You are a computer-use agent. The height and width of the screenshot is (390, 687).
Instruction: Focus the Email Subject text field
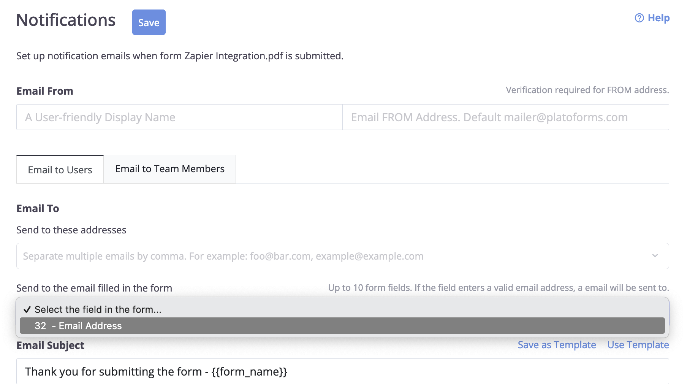pyautogui.click(x=342, y=371)
